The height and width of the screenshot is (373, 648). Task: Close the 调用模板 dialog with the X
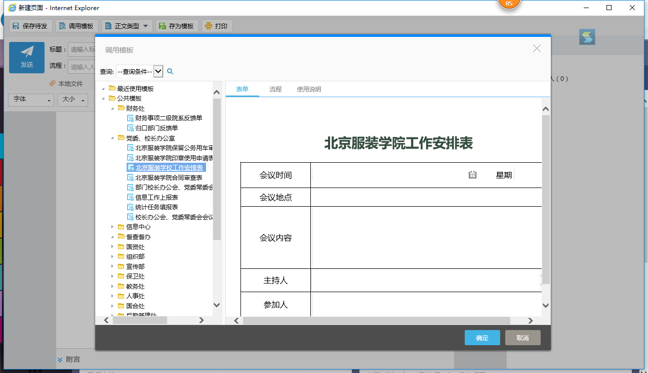(537, 49)
